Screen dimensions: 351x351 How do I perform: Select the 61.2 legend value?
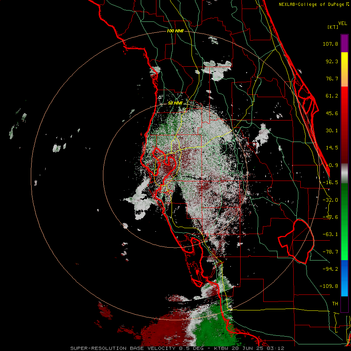(x=332, y=96)
